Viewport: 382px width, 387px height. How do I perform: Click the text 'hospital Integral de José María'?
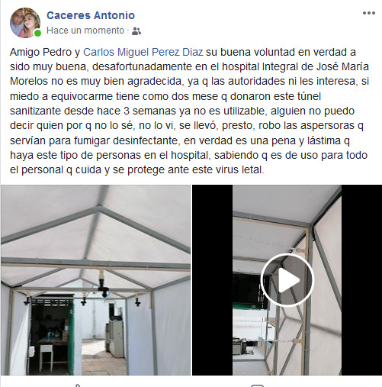295,66
